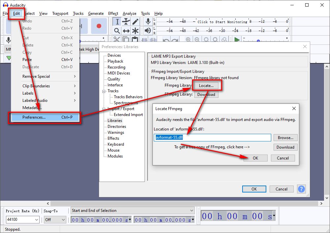This screenshot has width=330, height=233.
Task: Click the Browse... button
Action: point(285,138)
